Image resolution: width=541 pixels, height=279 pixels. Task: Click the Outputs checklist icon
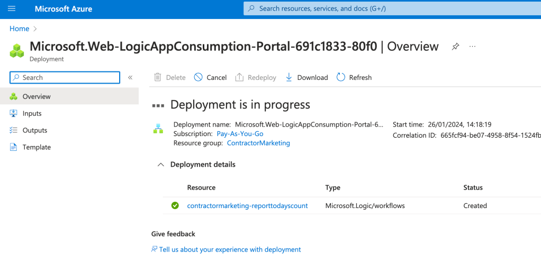coord(13,130)
